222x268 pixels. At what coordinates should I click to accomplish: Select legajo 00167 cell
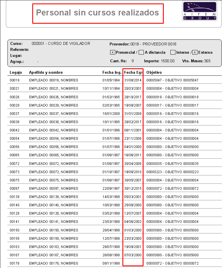15,255
